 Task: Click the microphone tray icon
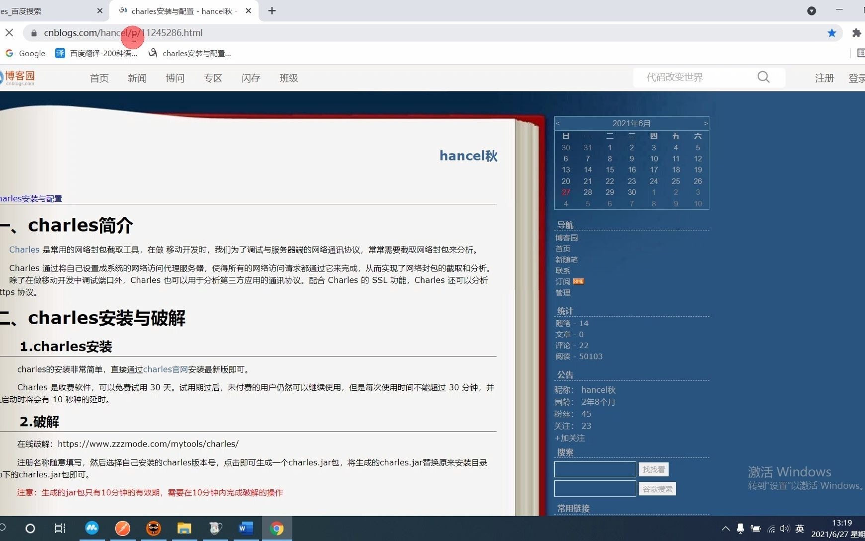coord(740,529)
